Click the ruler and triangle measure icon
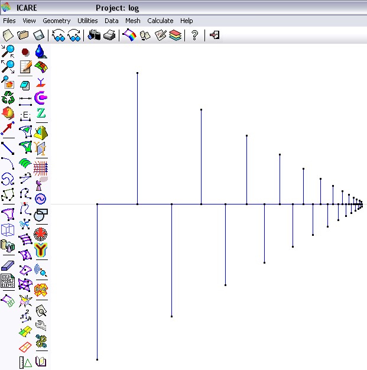367x370 pixels. 25,362
